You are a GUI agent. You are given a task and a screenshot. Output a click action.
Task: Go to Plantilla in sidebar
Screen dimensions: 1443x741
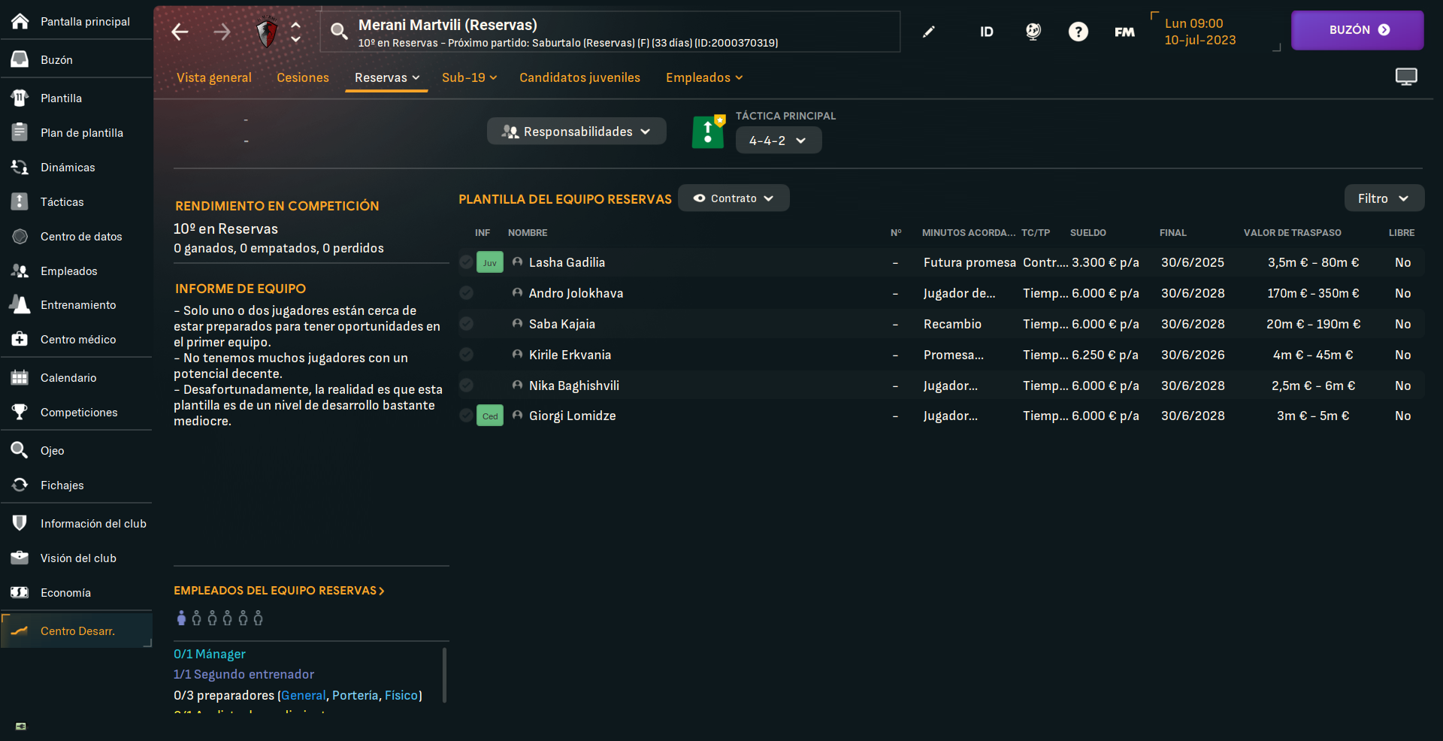[75, 98]
